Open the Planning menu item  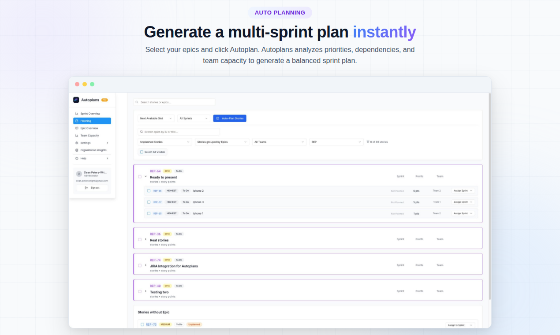tap(92, 121)
